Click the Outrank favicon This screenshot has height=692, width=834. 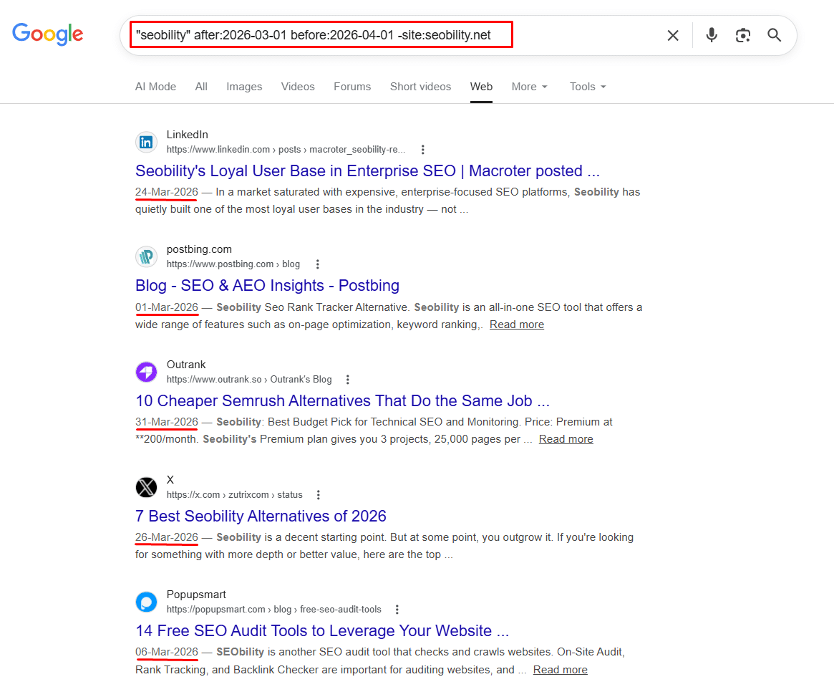click(x=146, y=372)
